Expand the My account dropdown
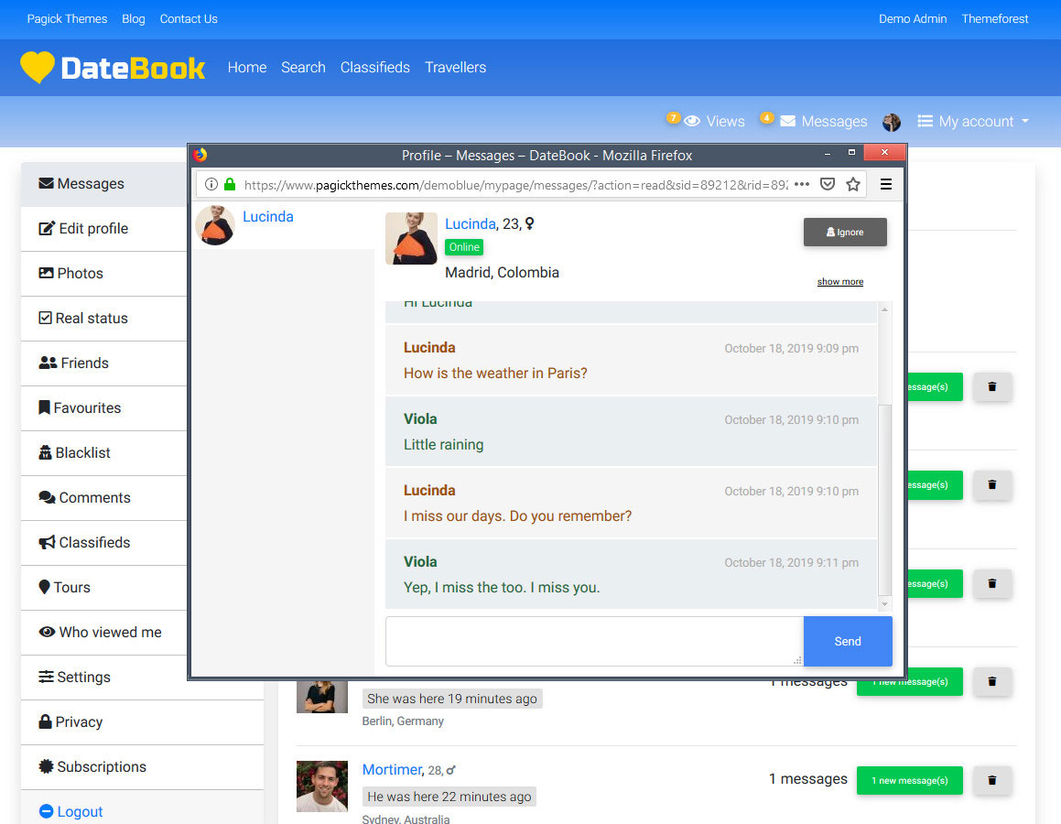The width and height of the screenshot is (1061, 824). point(973,121)
